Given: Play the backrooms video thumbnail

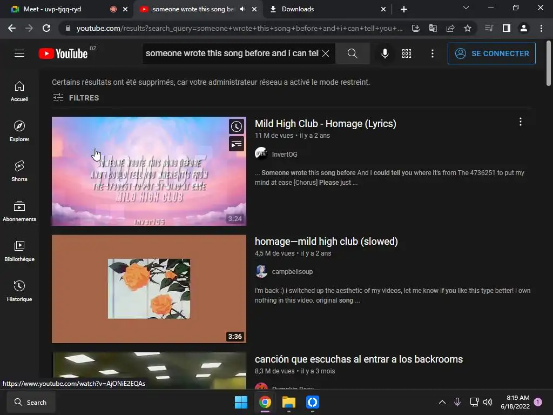Looking at the screenshot, I should (149, 371).
